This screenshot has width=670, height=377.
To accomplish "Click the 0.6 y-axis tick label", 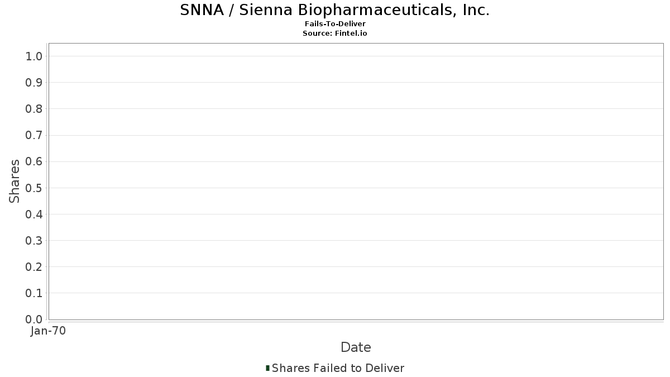I will tap(34, 161).
